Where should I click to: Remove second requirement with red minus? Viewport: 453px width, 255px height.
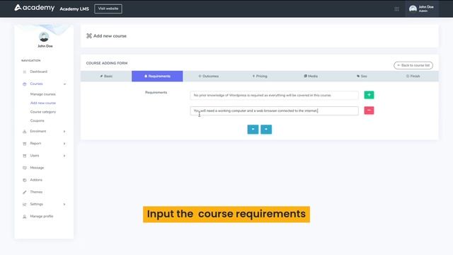coord(369,110)
